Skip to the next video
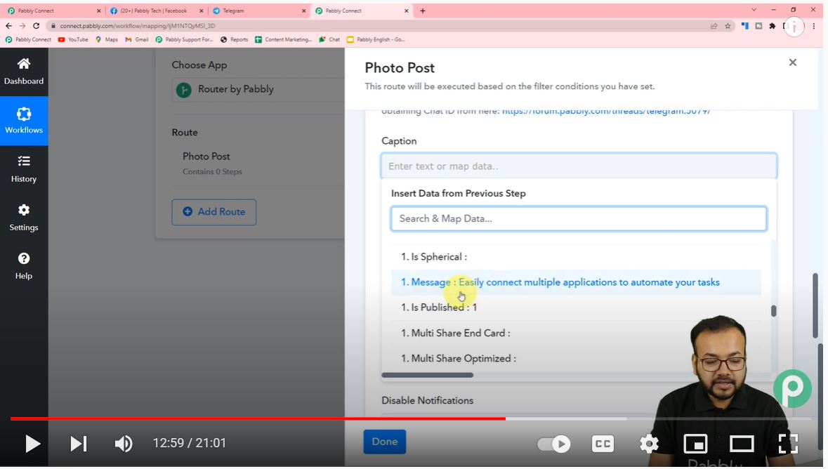Screen dimensions: 828x469 point(78,444)
